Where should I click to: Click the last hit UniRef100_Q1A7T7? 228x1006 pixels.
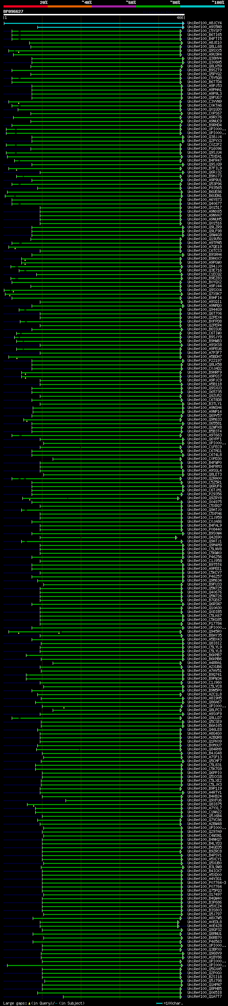(204, 997)
